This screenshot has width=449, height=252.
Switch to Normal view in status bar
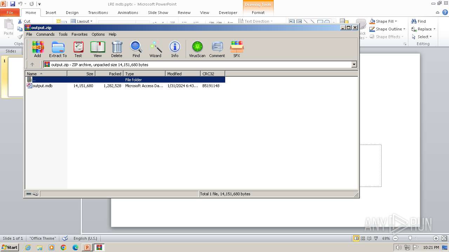[x=356, y=238]
